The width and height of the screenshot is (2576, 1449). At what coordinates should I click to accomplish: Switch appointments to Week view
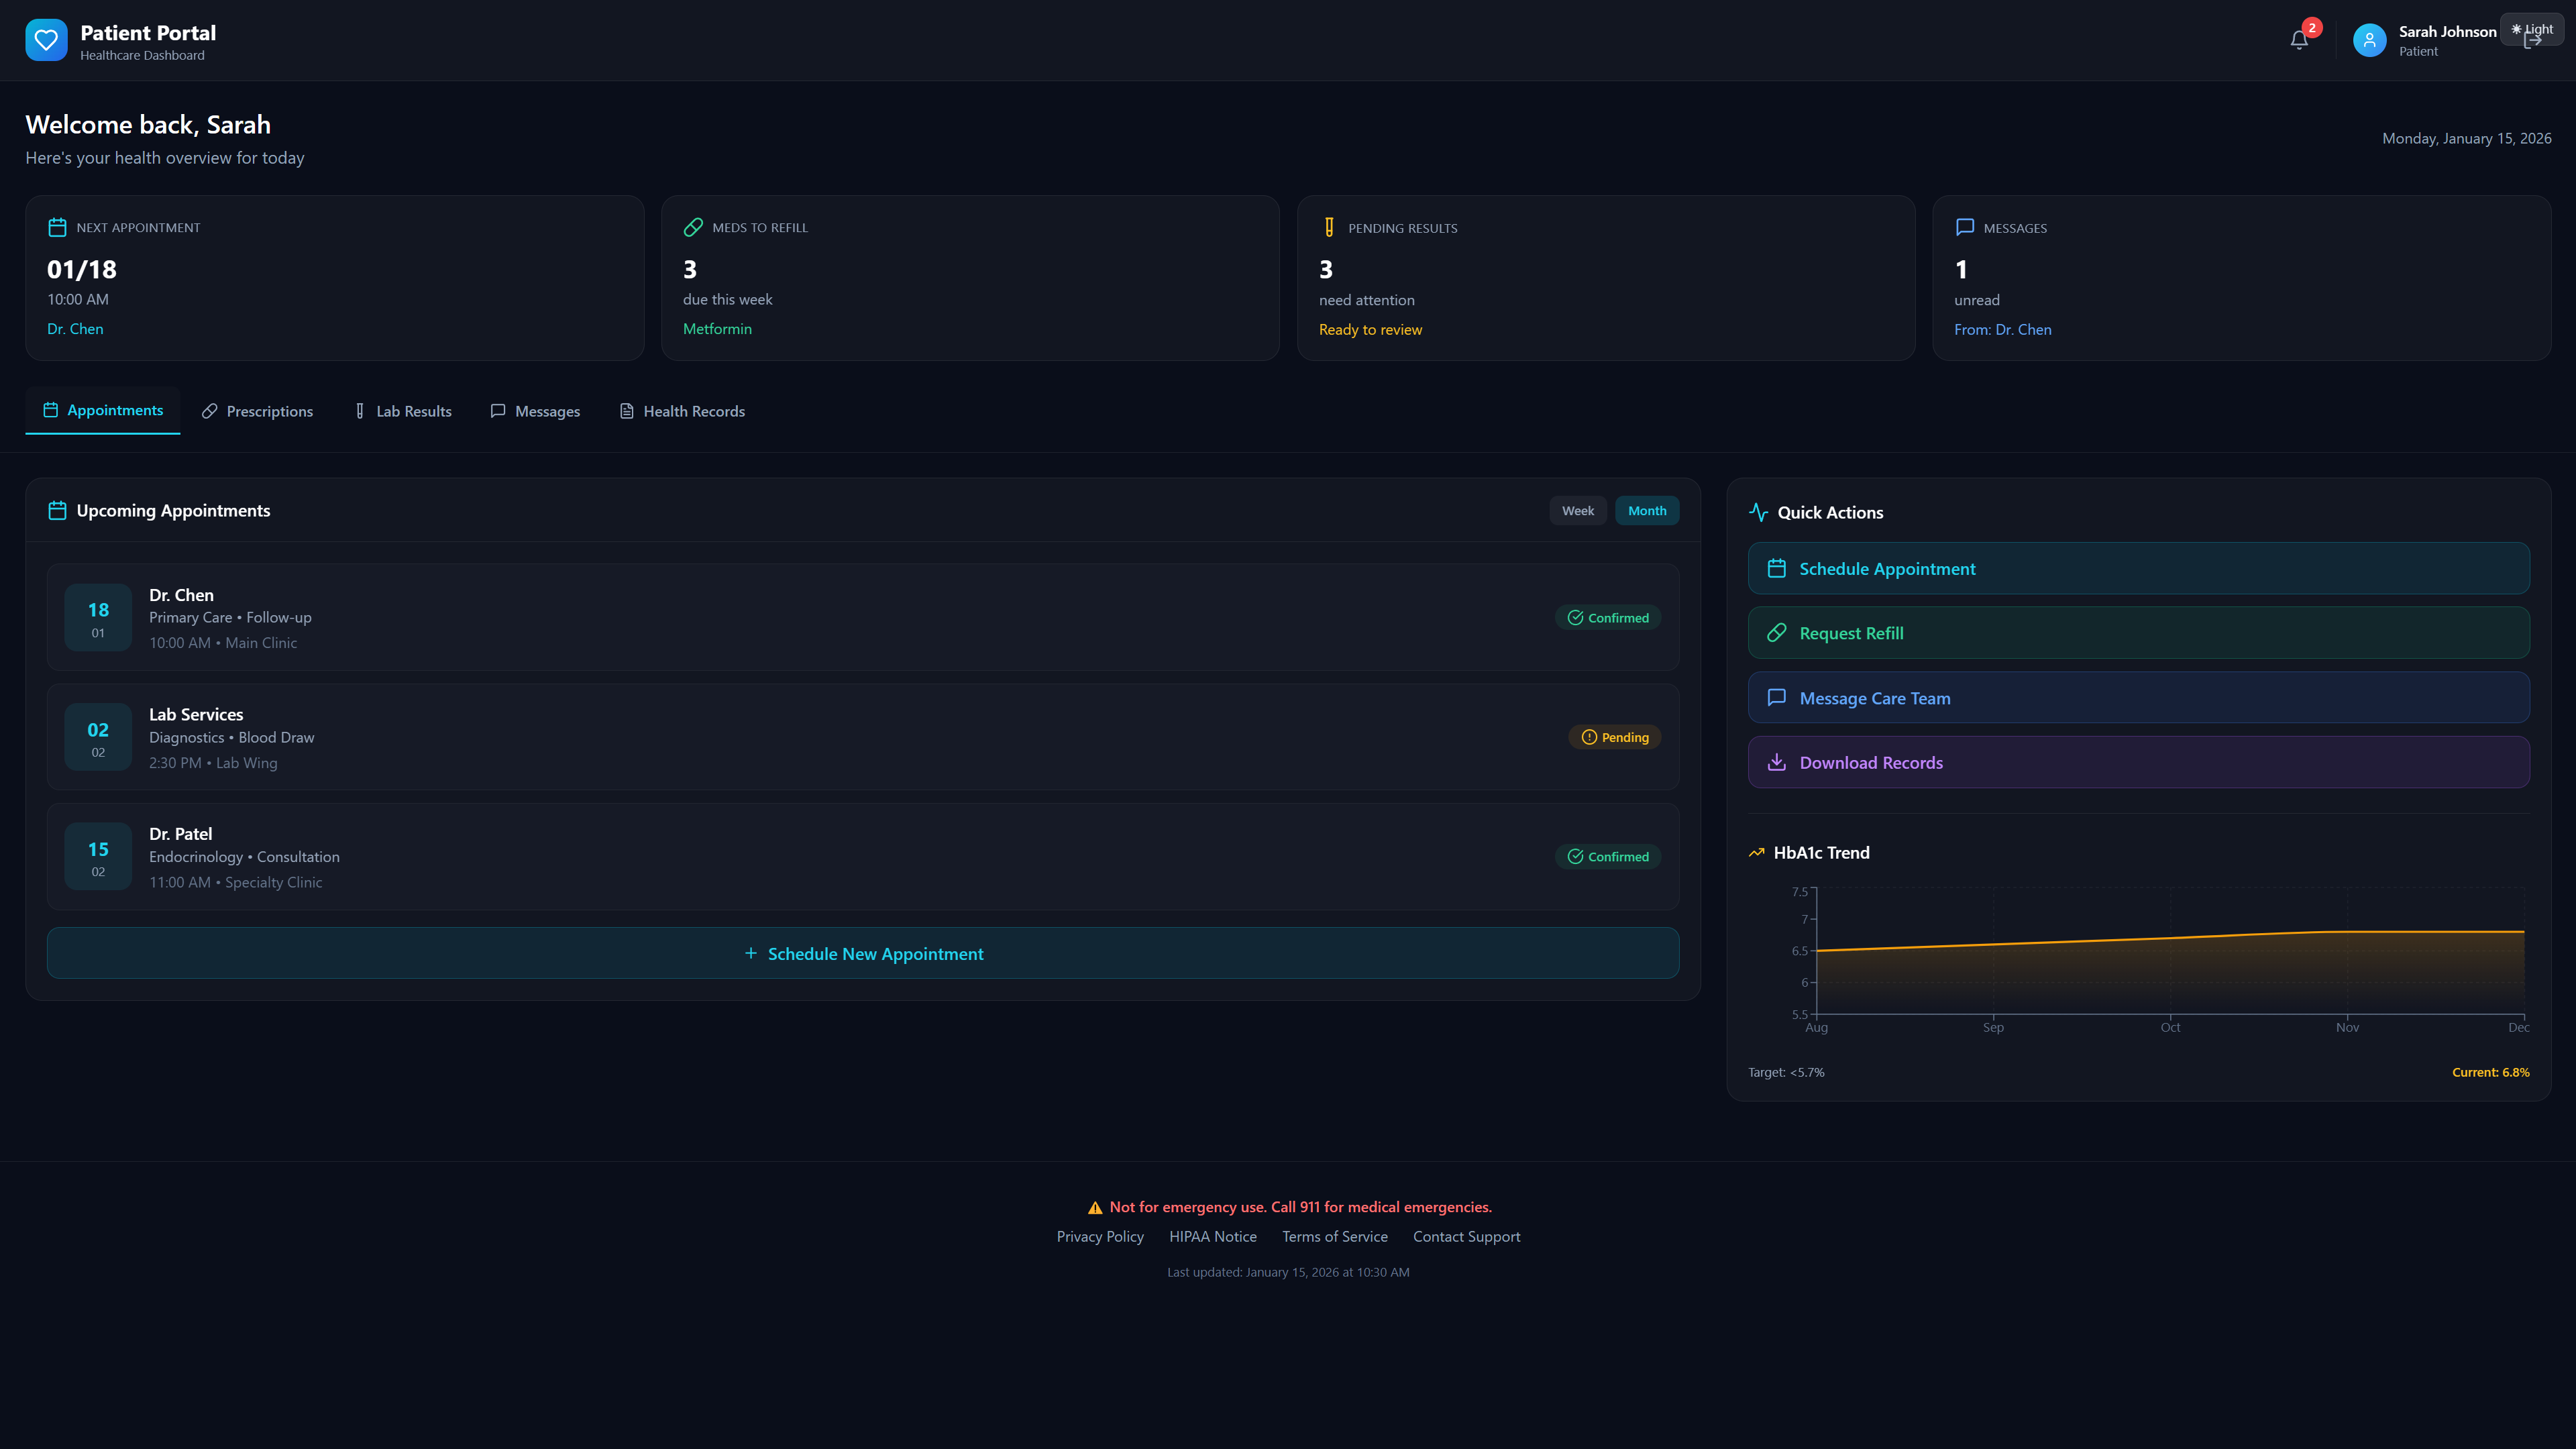[x=1577, y=510]
